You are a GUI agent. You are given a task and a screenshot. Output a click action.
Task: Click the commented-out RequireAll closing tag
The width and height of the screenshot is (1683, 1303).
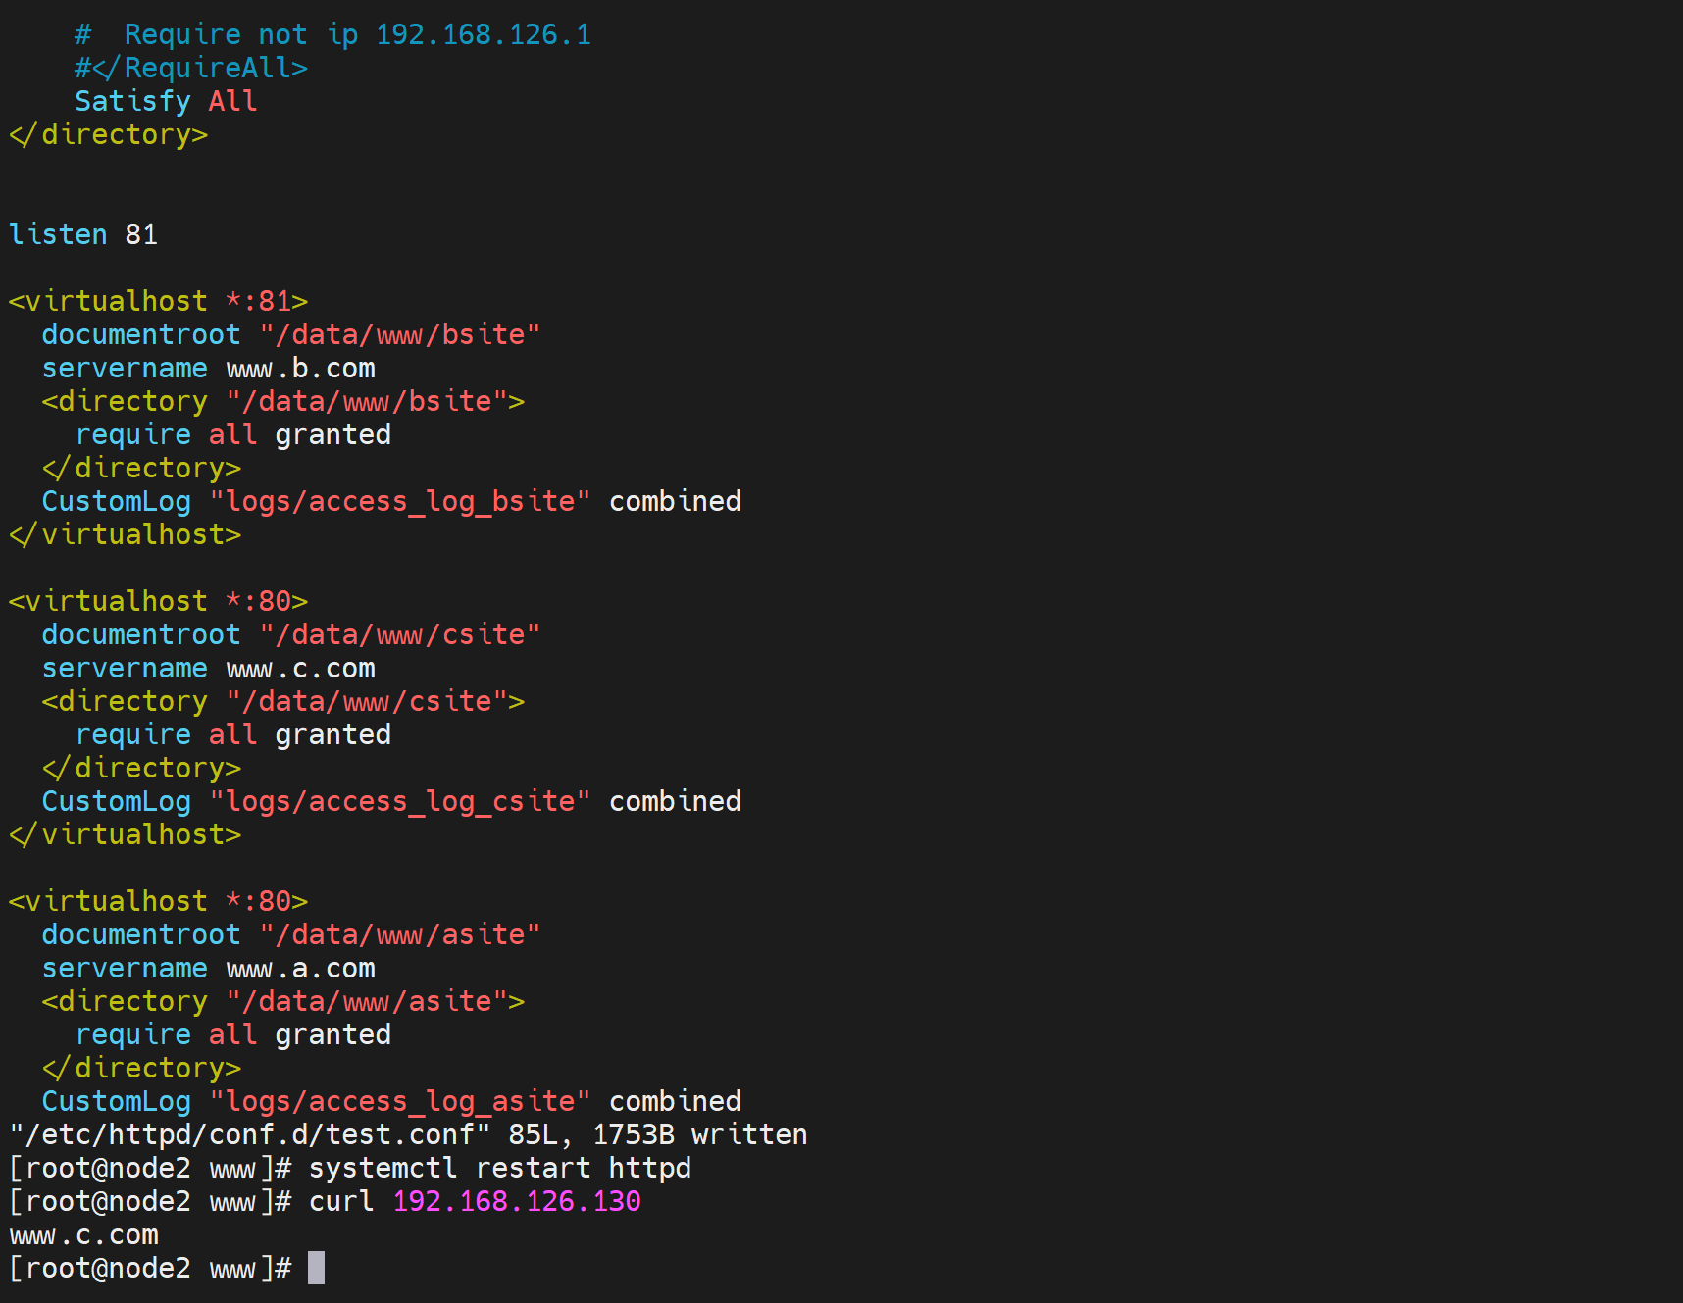[191, 68]
